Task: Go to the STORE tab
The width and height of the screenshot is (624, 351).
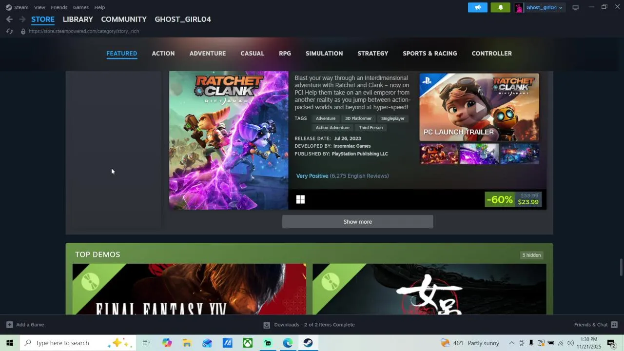Action: coord(43,19)
